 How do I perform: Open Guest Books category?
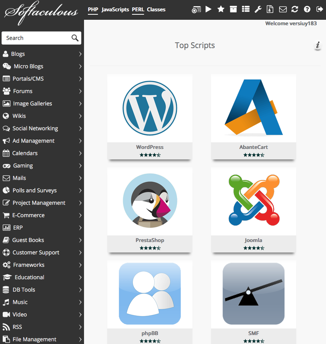28,240
